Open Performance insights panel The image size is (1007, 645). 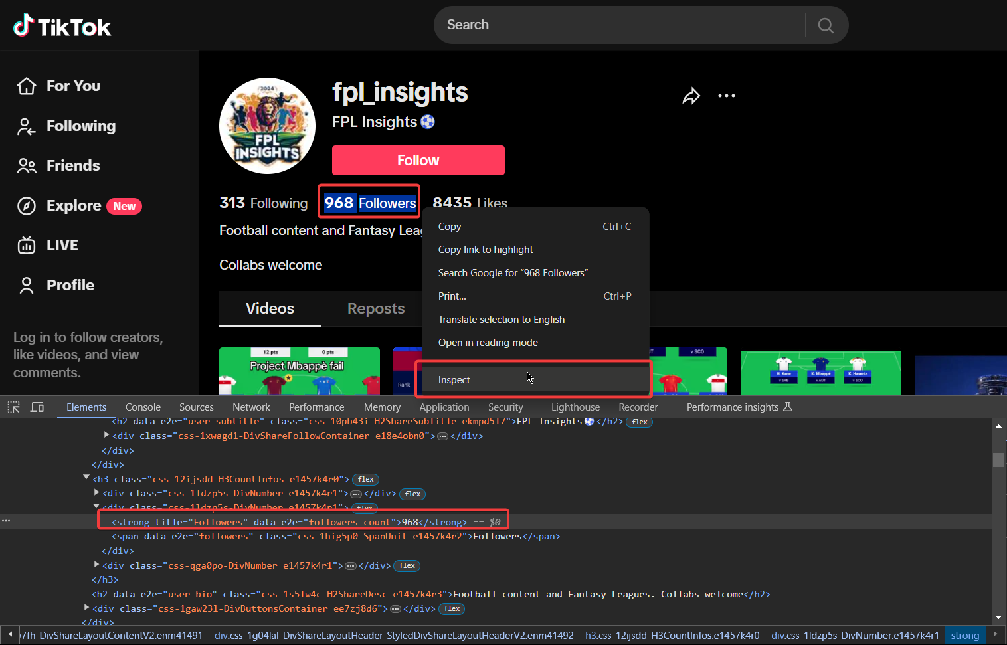tap(733, 407)
